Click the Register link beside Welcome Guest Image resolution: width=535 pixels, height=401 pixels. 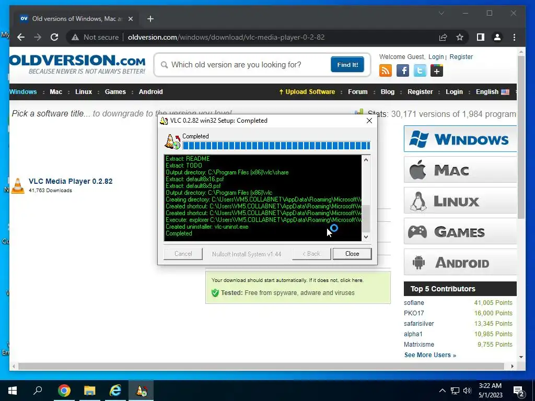pyautogui.click(x=461, y=56)
